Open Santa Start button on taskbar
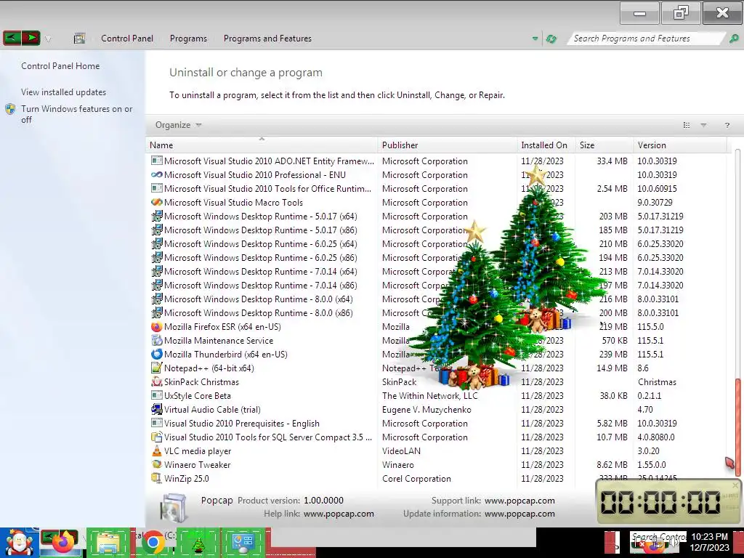 point(19,543)
